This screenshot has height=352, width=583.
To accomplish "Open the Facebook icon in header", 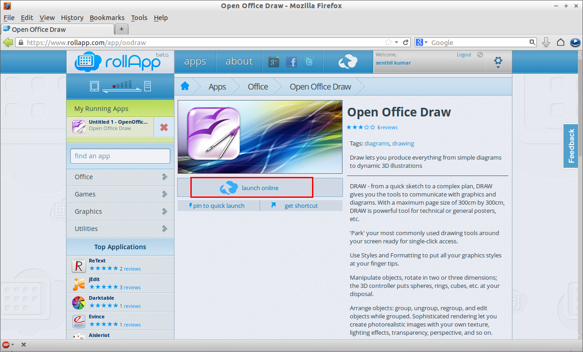I will 291,62.
